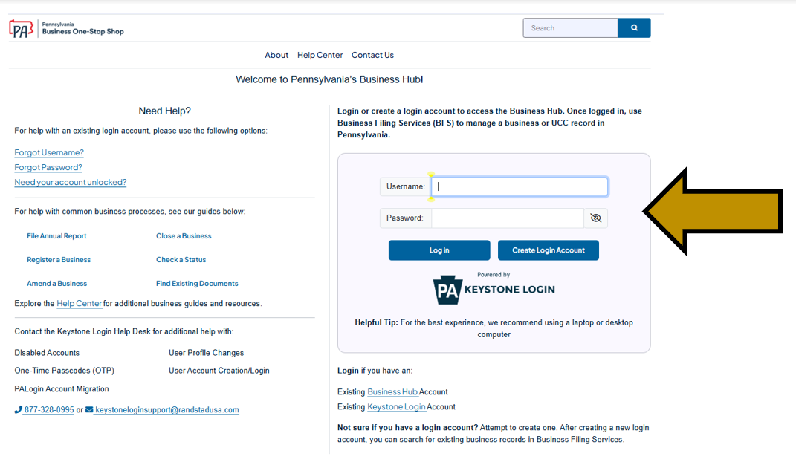Click Need your account unlocked link

pos(70,182)
